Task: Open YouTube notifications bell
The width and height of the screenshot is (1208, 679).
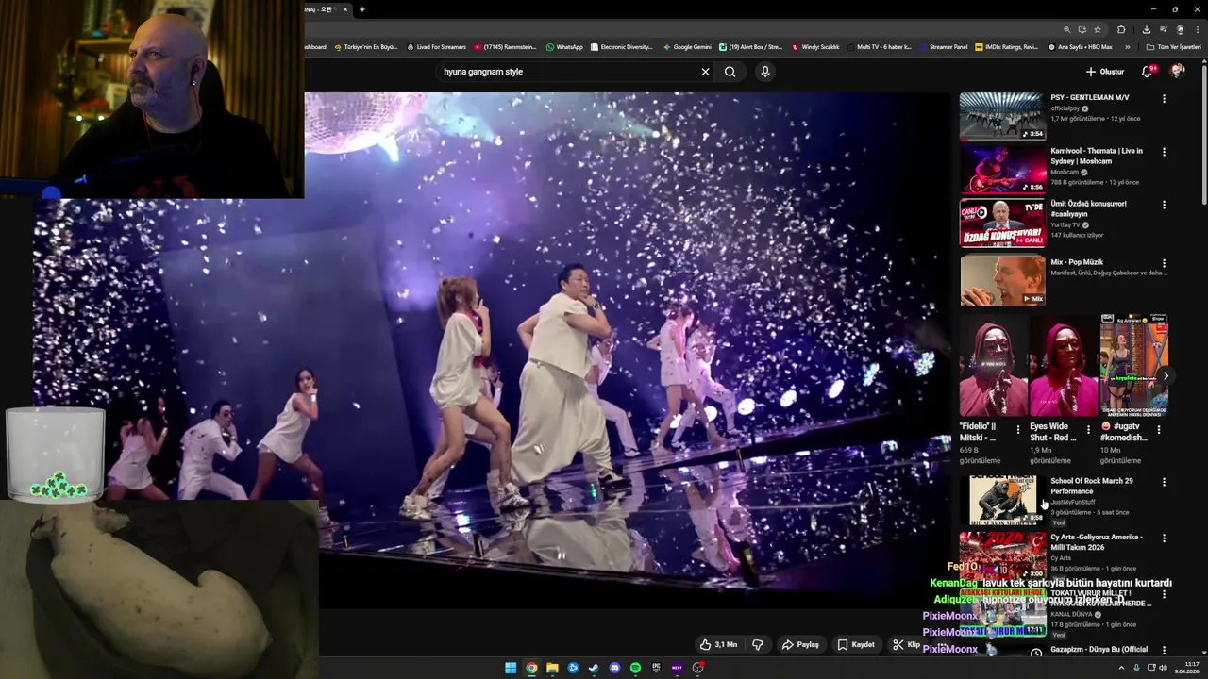Action: click(x=1148, y=72)
